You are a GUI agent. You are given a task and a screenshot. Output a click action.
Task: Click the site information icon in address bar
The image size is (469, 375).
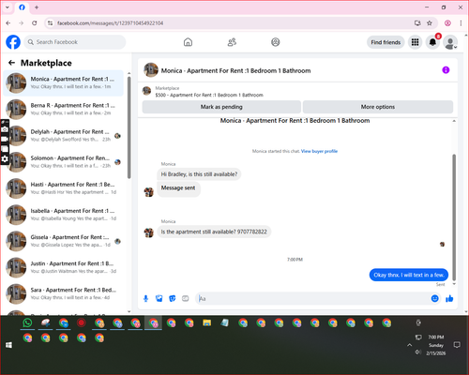tap(50, 23)
